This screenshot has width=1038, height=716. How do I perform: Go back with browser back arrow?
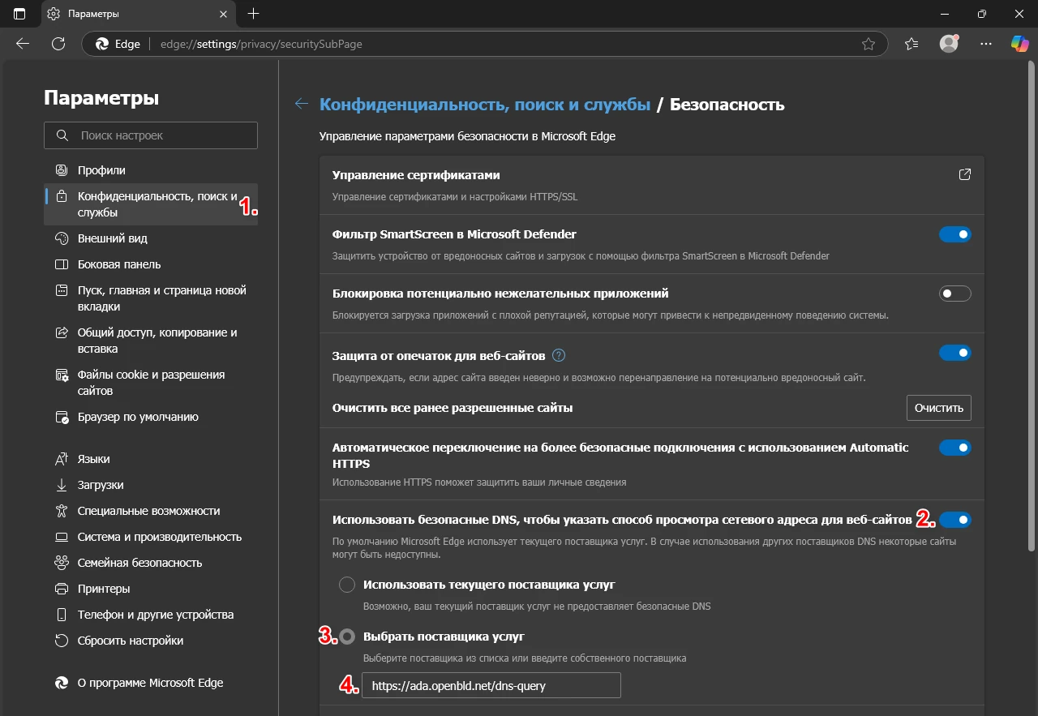pyautogui.click(x=23, y=44)
